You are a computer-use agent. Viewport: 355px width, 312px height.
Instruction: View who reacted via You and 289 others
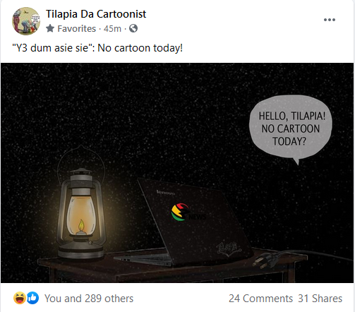tap(89, 299)
